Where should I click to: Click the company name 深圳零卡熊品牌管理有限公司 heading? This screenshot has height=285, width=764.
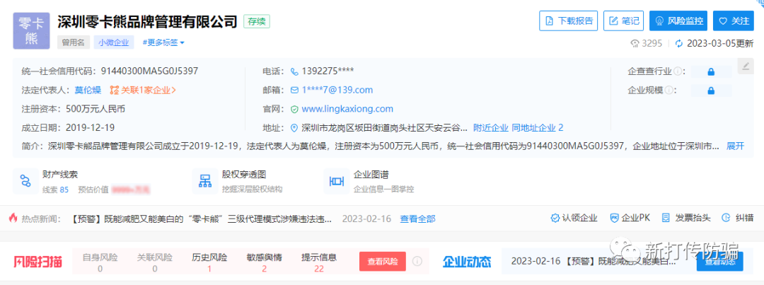coord(148,21)
